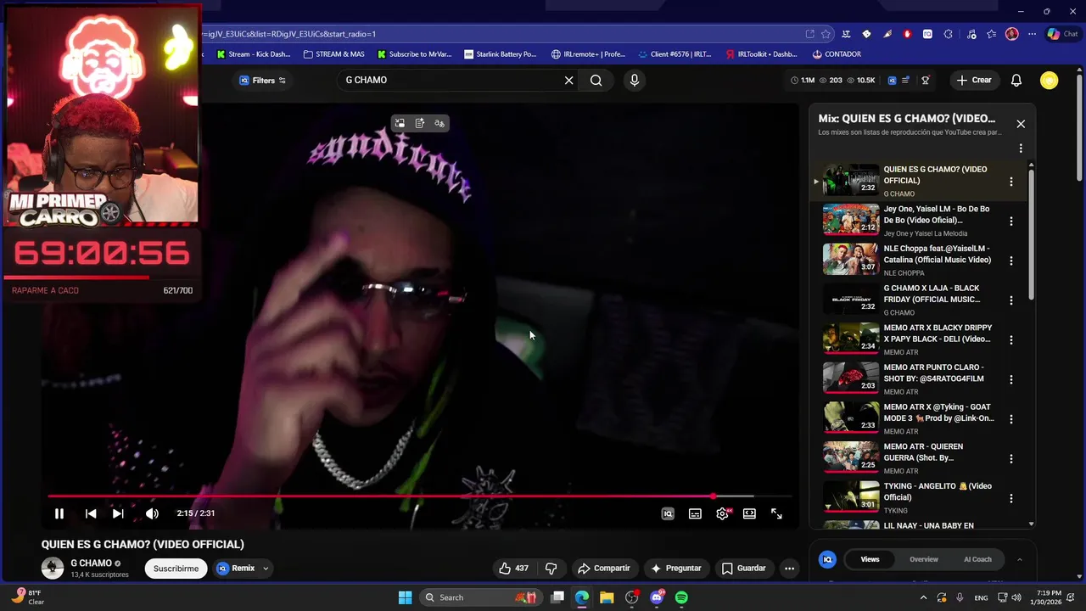Screen dimensions: 1086x611
Task: Click the vidIQ logo in stats bar
Action: [892, 81]
